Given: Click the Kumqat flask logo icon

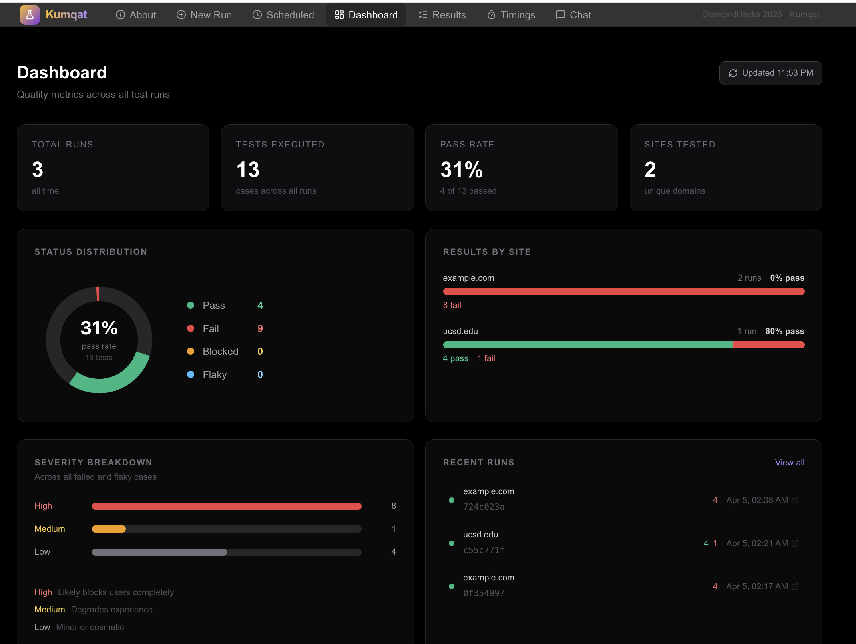Looking at the screenshot, I should [30, 15].
